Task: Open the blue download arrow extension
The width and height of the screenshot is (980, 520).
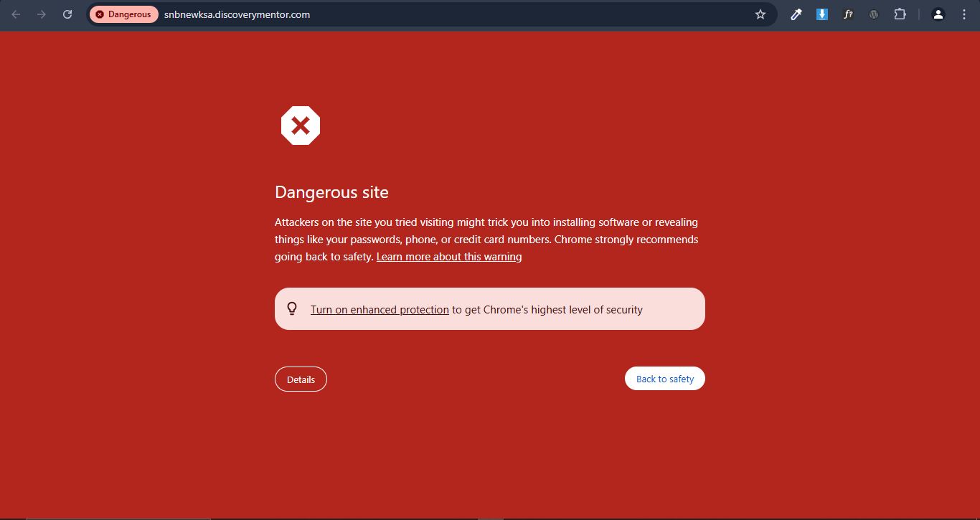Action: click(822, 14)
